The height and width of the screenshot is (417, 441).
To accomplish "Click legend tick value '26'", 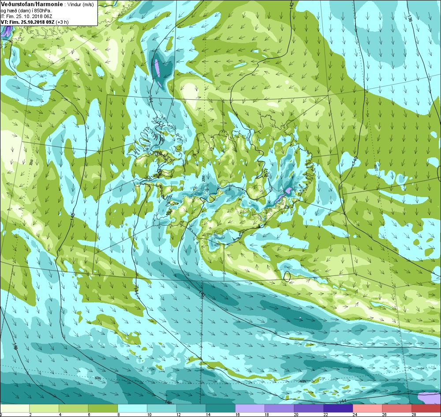I will click(385, 414).
